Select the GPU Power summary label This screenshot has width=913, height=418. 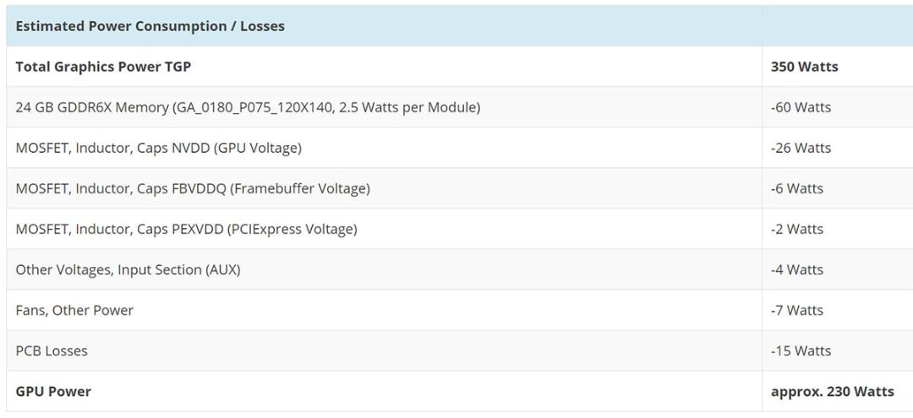coord(53,392)
